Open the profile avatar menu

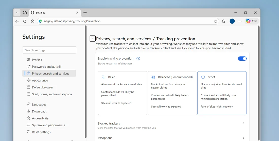(x=232, y=21)
